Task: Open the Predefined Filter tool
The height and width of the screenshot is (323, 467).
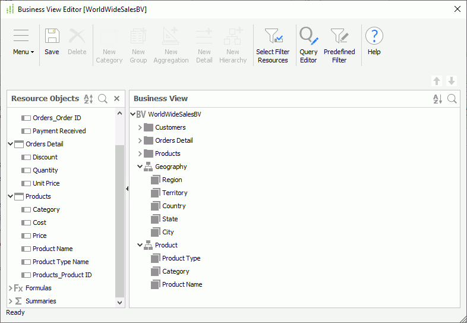Action: (x=339, y=36)
